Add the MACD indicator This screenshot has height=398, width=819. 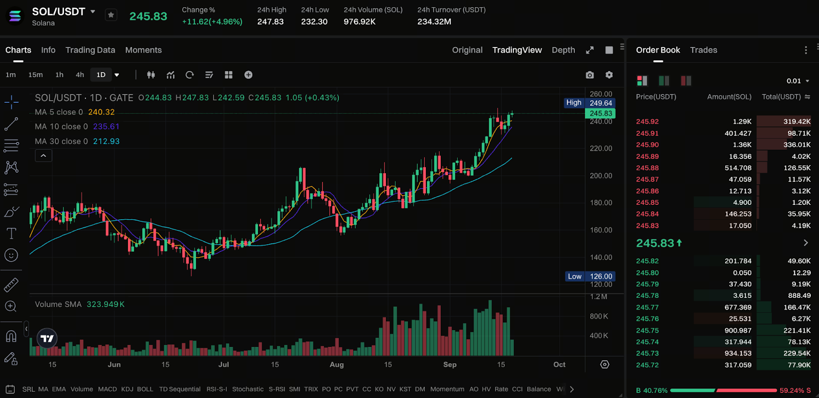pos(107,389)
